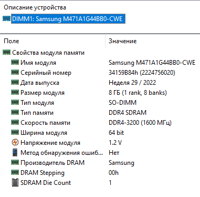Click the 64 bit value
This screenshot has height=197, width=200.
(116, 133)
